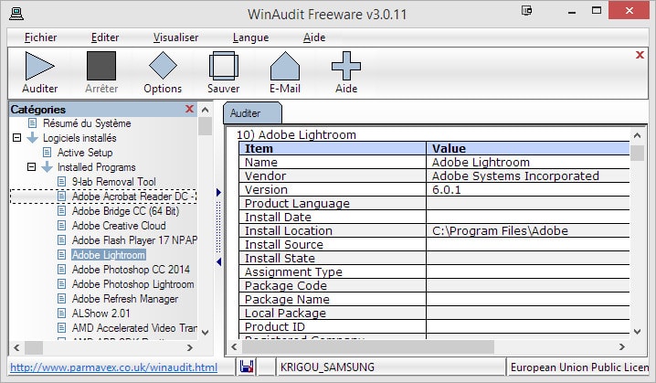Click the page icon beside Adobe Refresh Manager
The height and width of the screenshot is (383, 656).
click(x=61, y=298)
